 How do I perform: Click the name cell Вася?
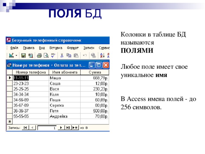(65, 89)
